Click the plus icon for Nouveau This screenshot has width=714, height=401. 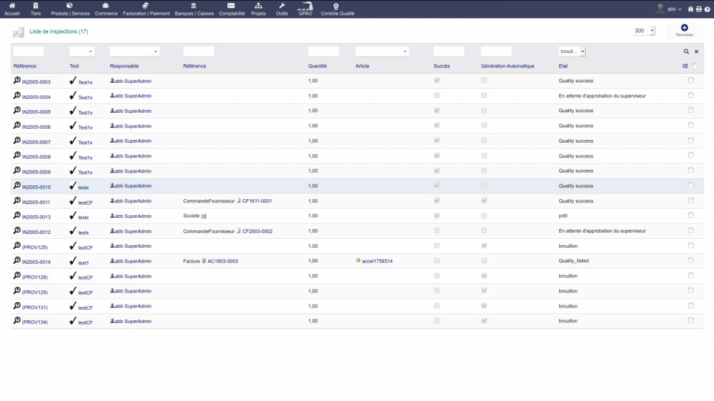coord(684,27)
